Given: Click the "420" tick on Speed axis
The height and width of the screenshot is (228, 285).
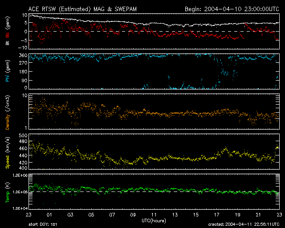Looking at the screenshot, I should click(x=23, y=163).
